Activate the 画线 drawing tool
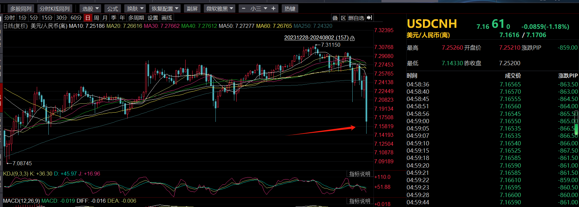Screen dimensions: 579x207 [167, 18]
